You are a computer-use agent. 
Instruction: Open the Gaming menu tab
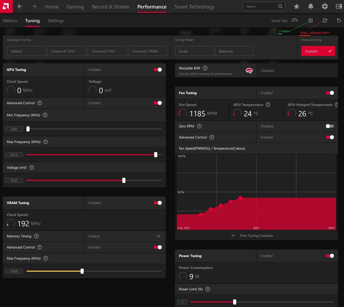75,7
